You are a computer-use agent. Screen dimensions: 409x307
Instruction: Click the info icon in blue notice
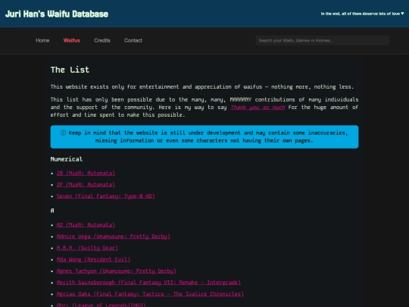[63, 133]
